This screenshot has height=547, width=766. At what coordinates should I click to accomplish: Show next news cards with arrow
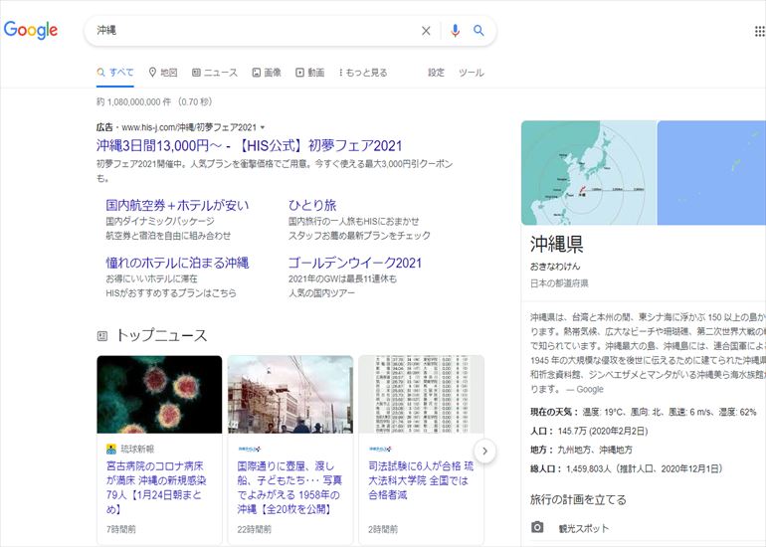click(484, 451)
